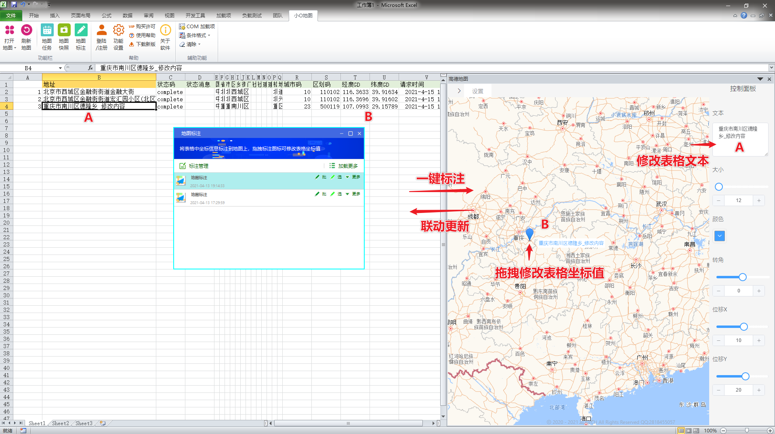Open the 地图任务 map task tool
This screenshot has height=434, width=775.
click(x=47, y=31)
